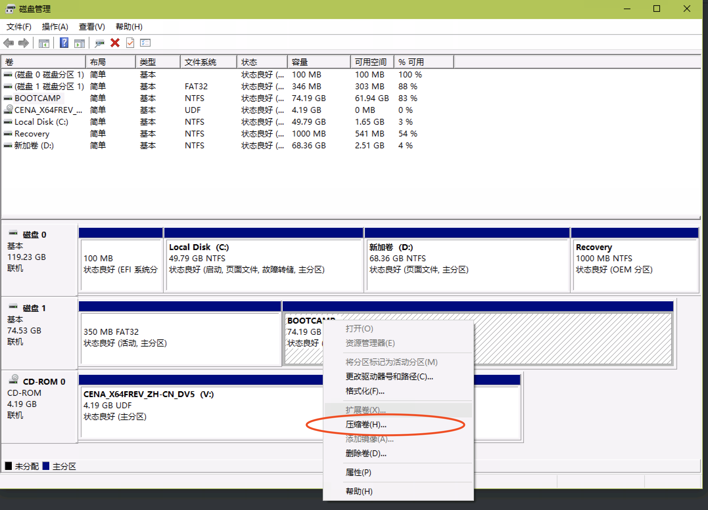Viewport: 708px width, 510px height.
Task: Click the forward arrow toolbar icon
Action: point(24,43)
